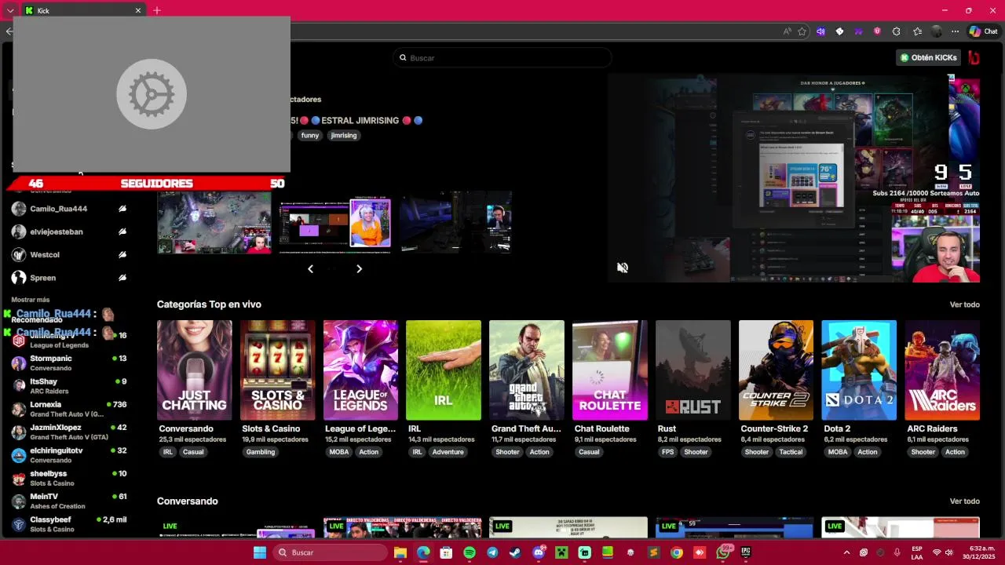The width and height of the screenshot is (1005, 565).
Task: Open Just Chatting category thumbnail
Action: click(194, 370)
